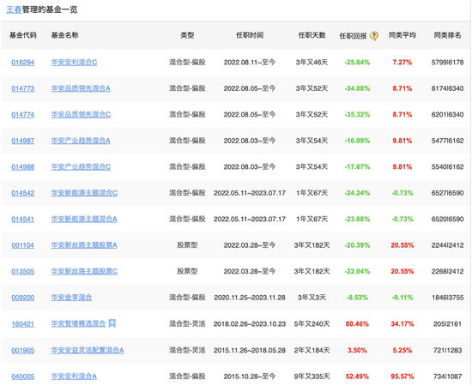This screenshot has height=386, width=472.
Task: Open fund code 009200
Action: tap(23, 298)
